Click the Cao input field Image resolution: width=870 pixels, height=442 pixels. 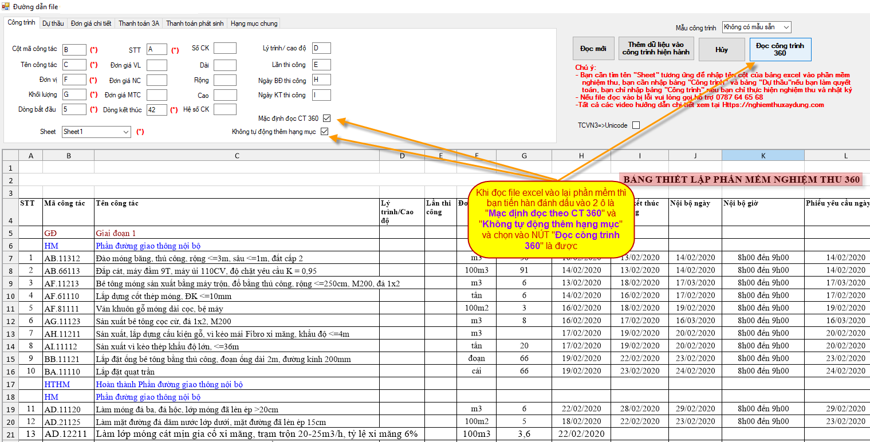[225, 94]
